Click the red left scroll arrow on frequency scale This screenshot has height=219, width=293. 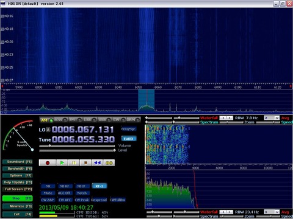(2, 86)
